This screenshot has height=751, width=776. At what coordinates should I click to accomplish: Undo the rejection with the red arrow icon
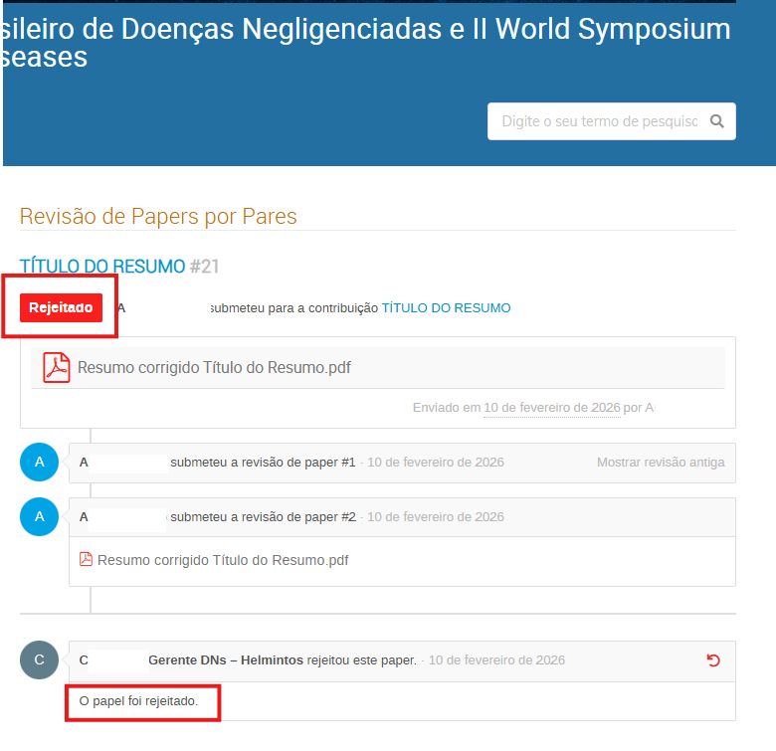pos(712,660)
